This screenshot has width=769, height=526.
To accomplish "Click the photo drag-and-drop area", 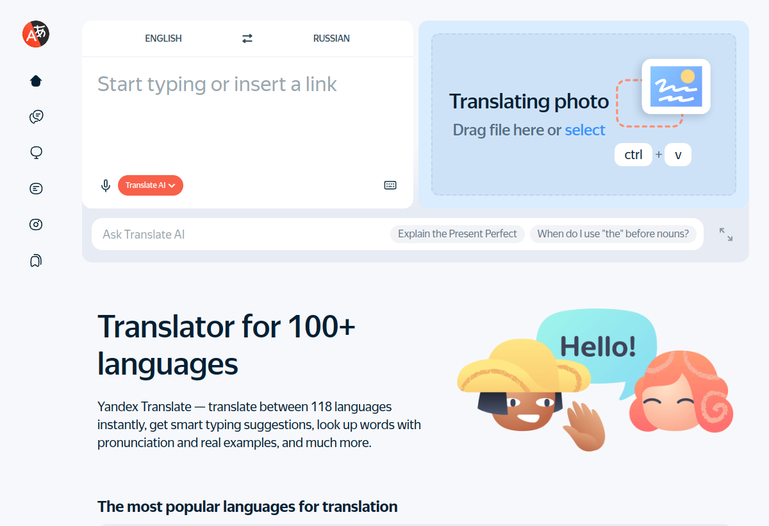I will (x=584, y=114).
